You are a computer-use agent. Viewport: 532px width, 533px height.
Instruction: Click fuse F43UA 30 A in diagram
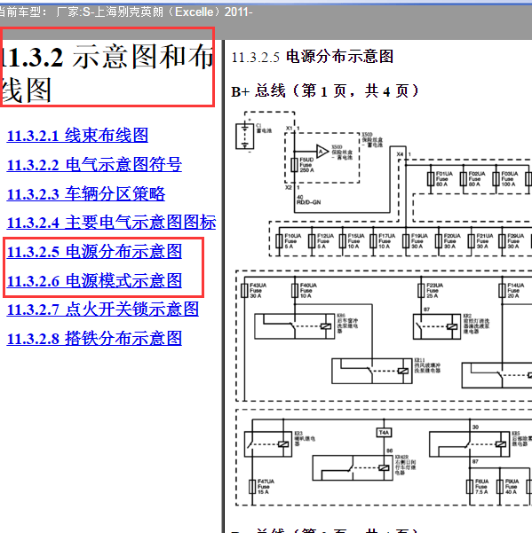pos(244,291)
